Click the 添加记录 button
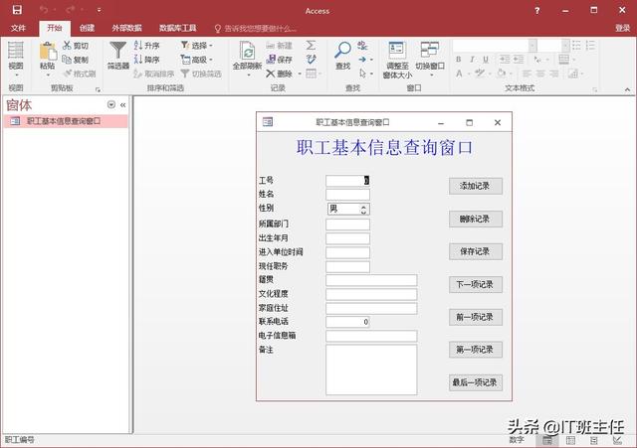Image resolution: width=637 pixels, height=448 pixels. tap(475, 186)
